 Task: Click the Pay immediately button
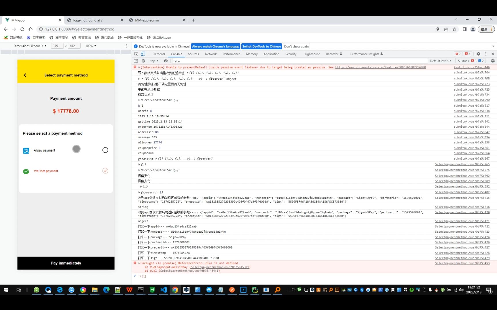66,263
